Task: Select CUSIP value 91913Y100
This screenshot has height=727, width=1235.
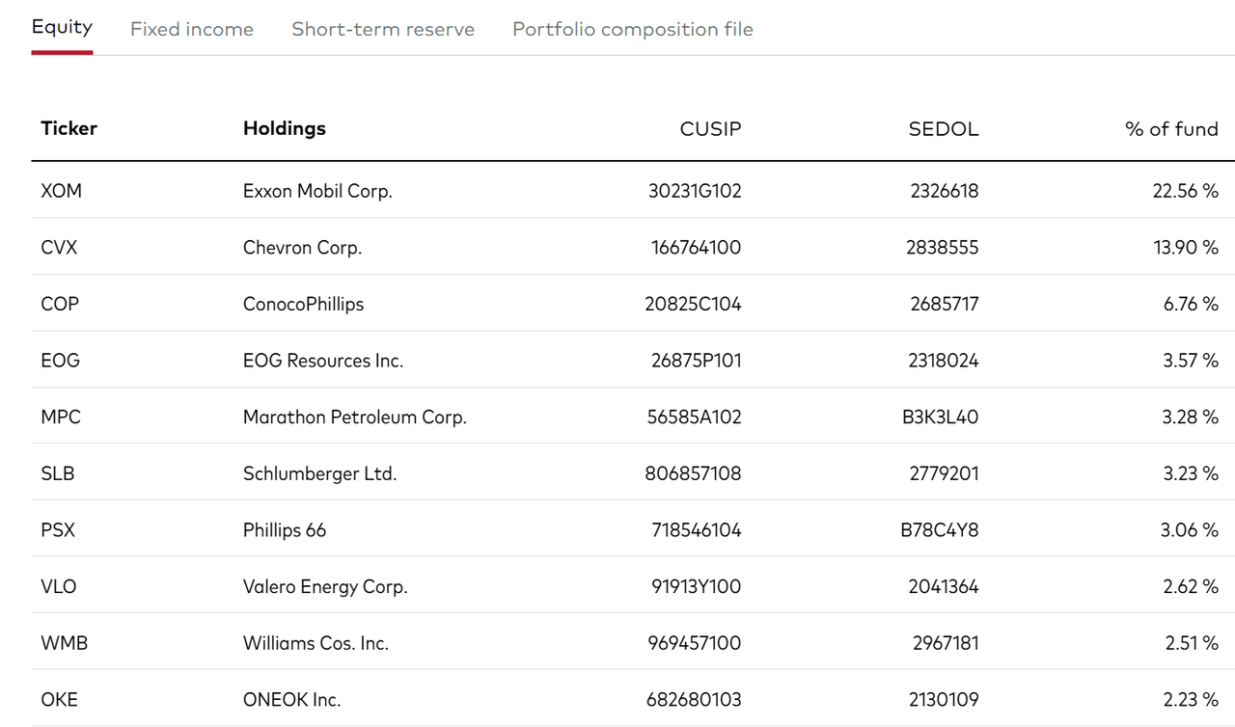Action: 697,586
